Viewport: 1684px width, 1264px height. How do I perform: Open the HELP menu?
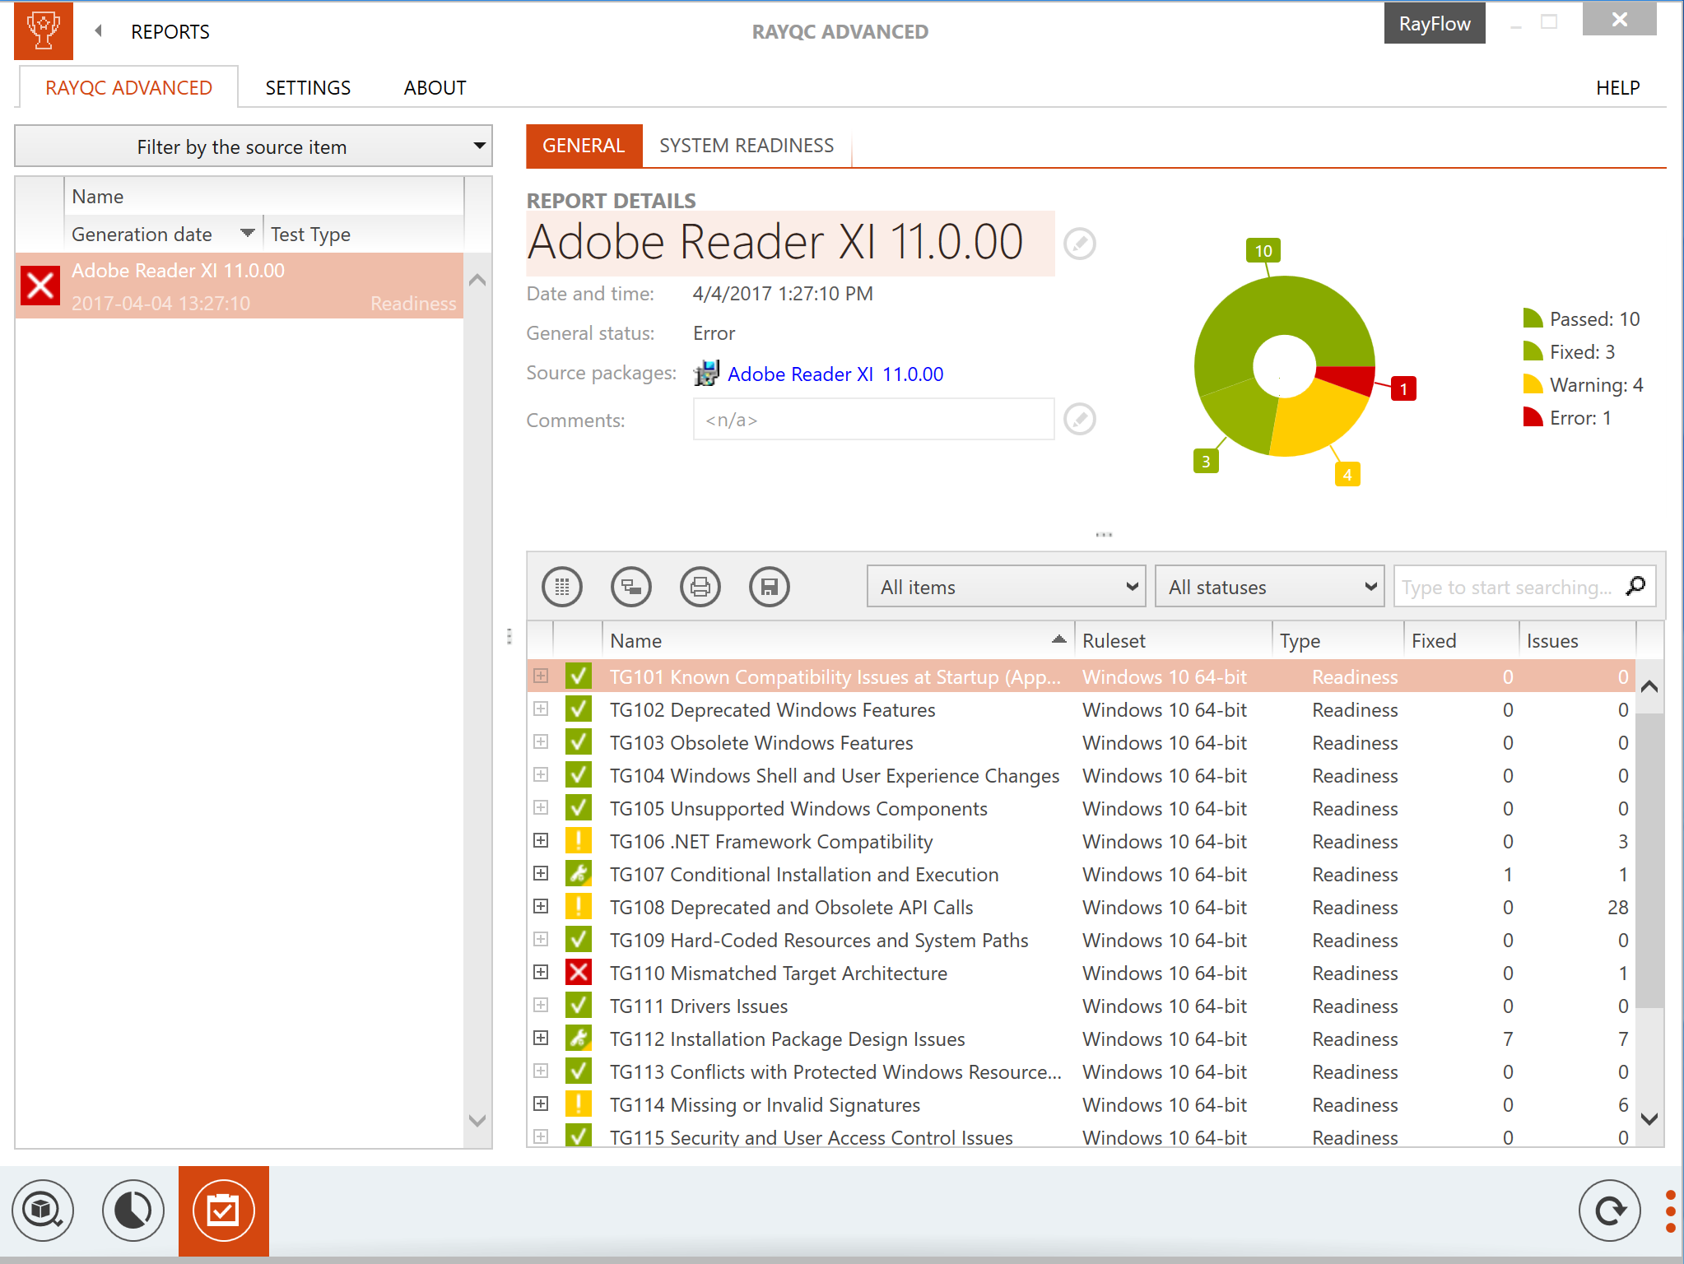tap(1617, 87)
